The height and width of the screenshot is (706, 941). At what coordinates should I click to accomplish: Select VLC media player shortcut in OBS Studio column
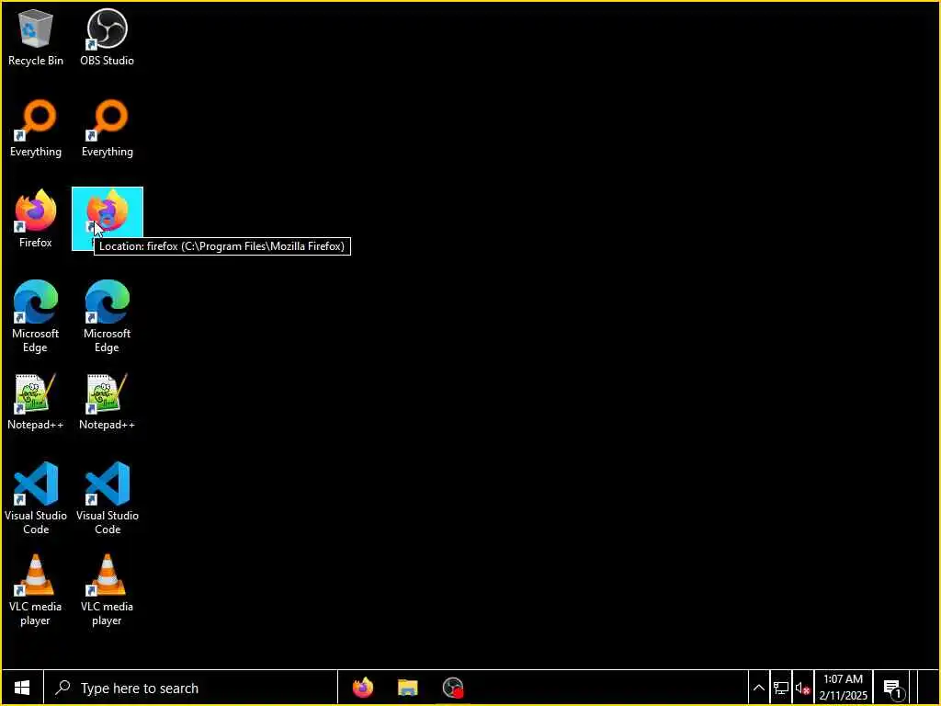pos(107,590)
